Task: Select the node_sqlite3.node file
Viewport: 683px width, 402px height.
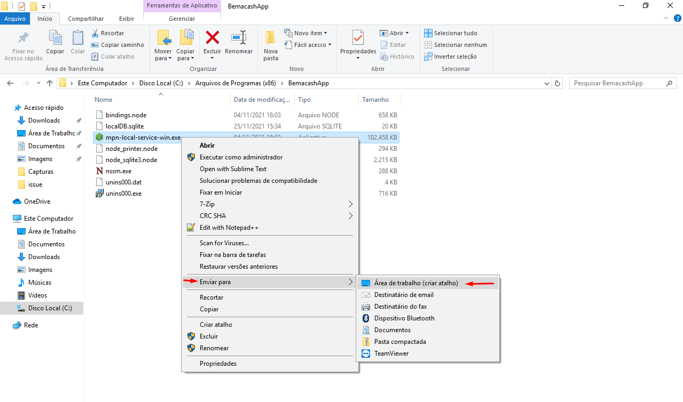Action: coord(131,160)
